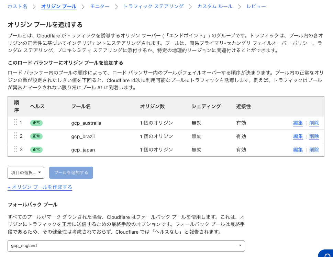Open オリジン プールを作成する link

39,187
